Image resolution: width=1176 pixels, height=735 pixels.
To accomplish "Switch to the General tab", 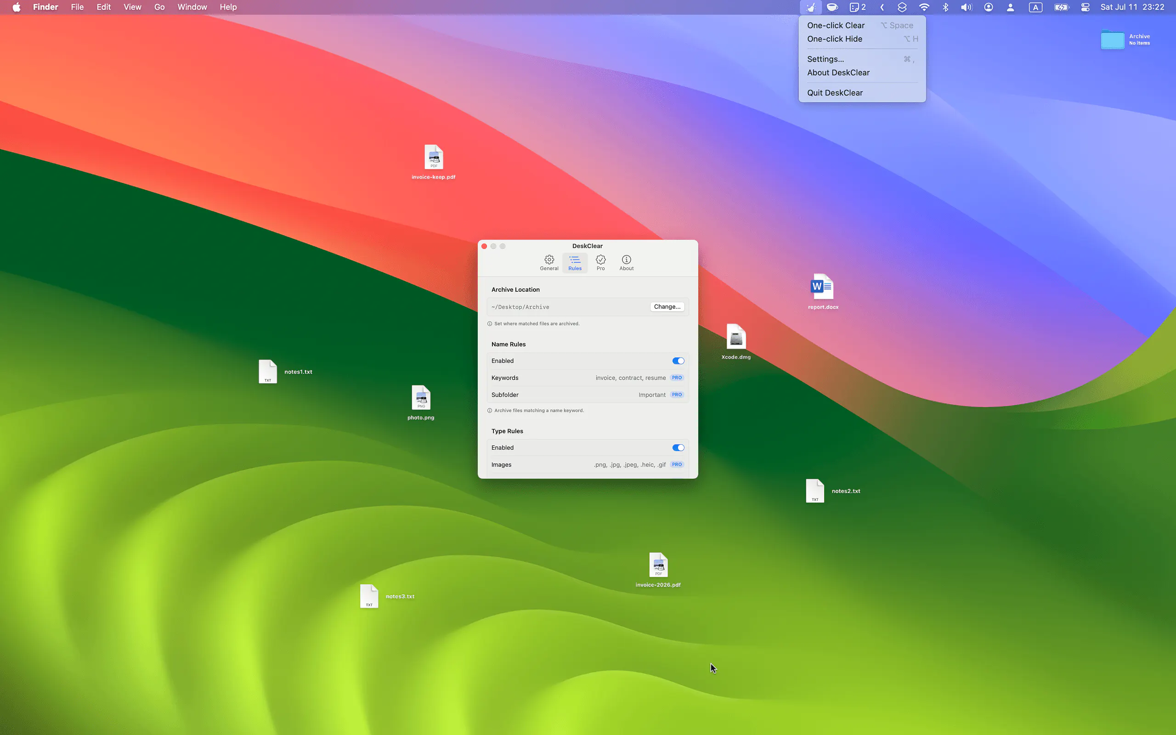I will [549, 262].
